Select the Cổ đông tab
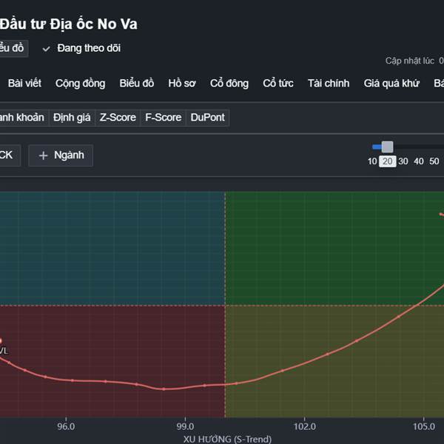Image resolution: width=444 pixels, height=444 pixels. (229, 84)
